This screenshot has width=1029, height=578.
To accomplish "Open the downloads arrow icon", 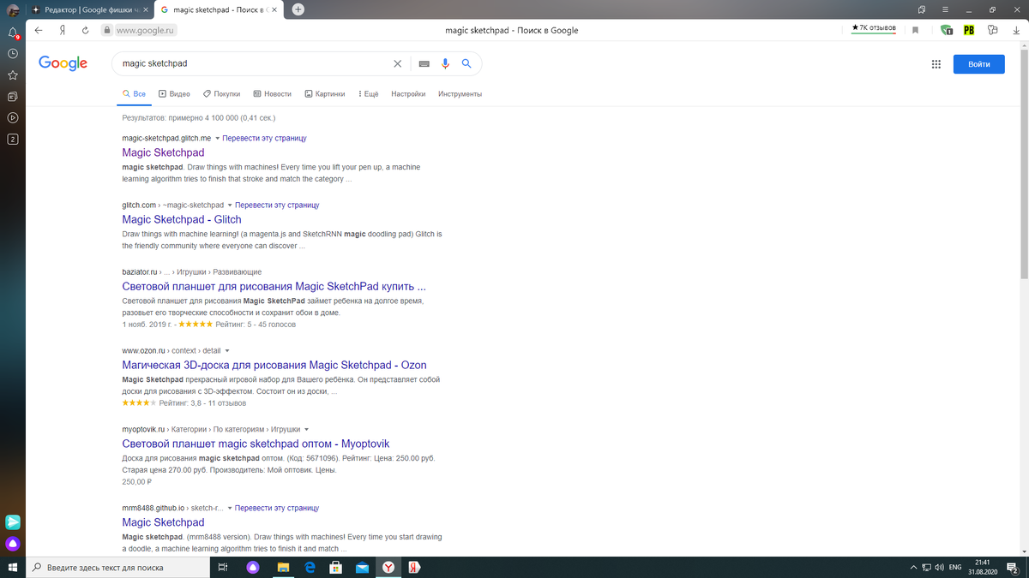I will [1015, 30].
